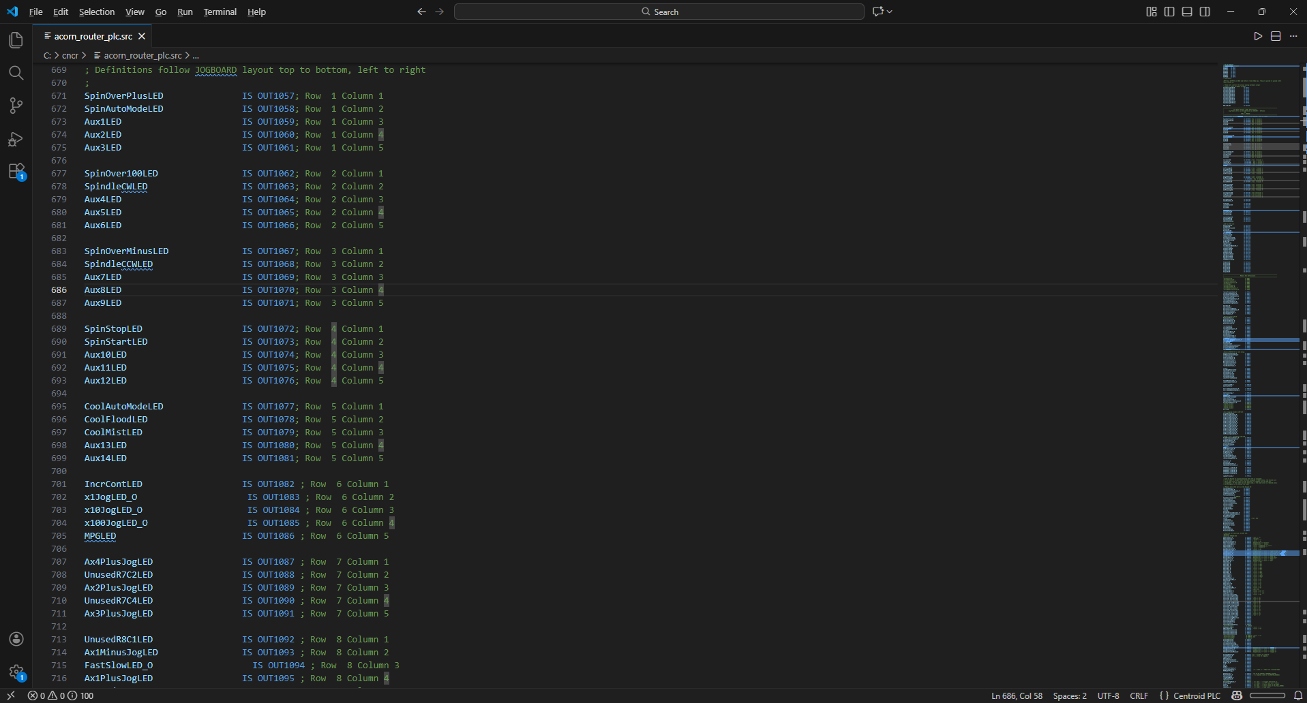Image resolution: width=1307 pixels, height=703 pixels.
Task: Click the Run file play button
Action: [1258, 36]
